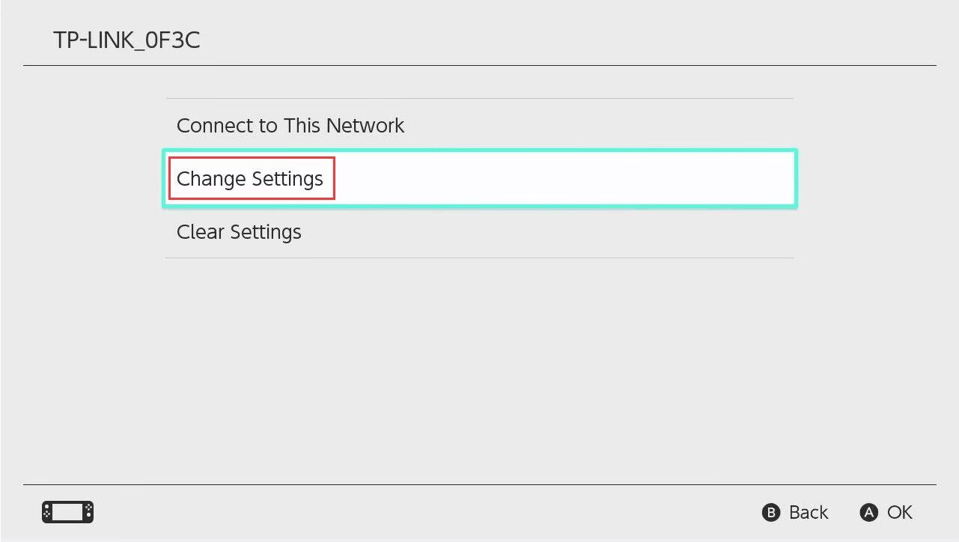Click the circled letter B glyph
The width and height of the screenshot is (959, 542).
pos(771,513)
